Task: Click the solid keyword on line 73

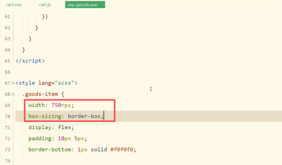Action: pyautogui.click(x=99, y=150)
